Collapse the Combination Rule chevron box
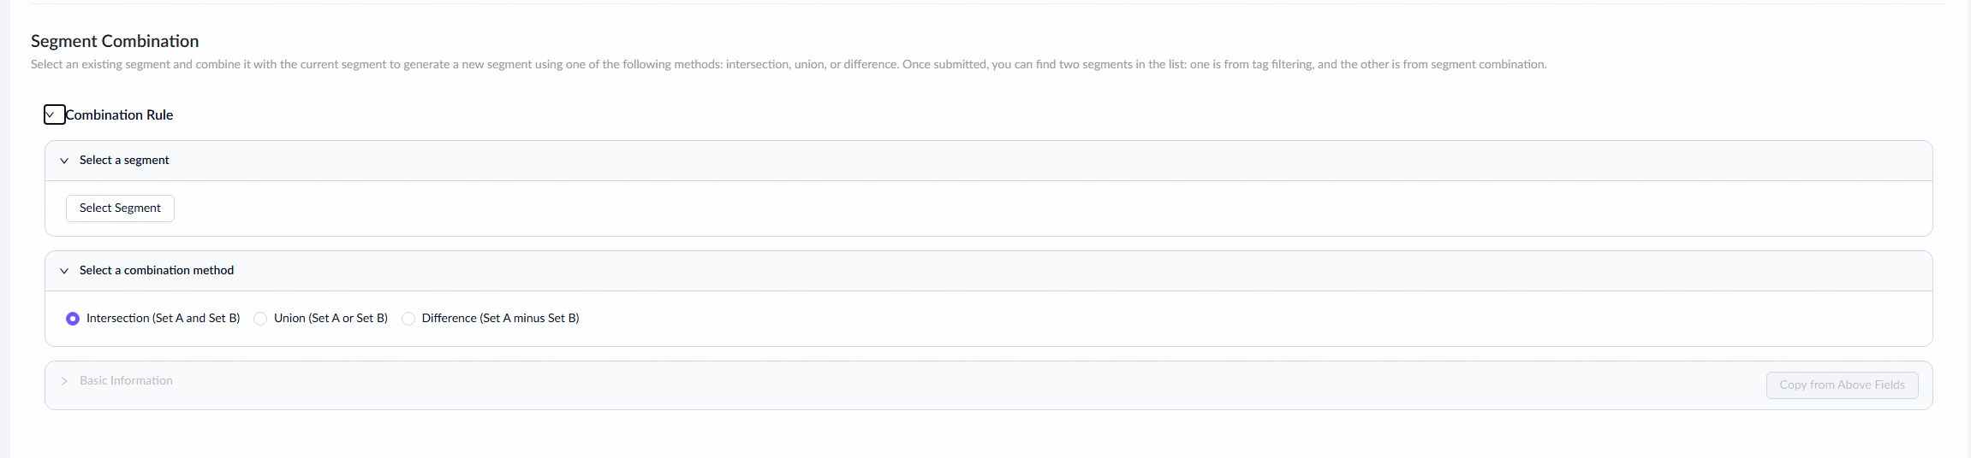Screen dimensions: 1971x458 tap(54, 114)
